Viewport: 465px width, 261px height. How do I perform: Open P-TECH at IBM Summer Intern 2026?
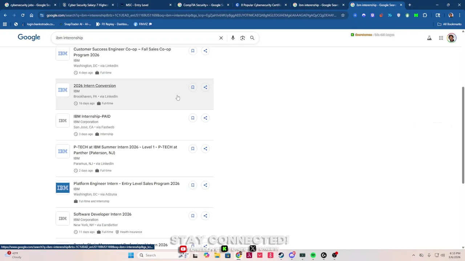(125, 150)
